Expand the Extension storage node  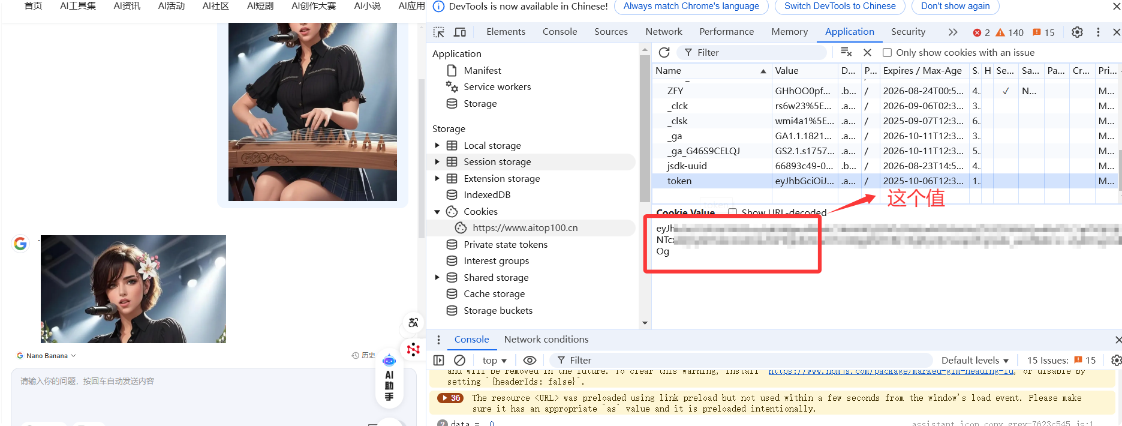pos(437,178)
